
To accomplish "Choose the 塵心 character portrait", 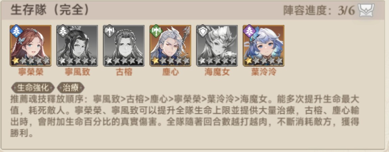I will (x=170, y=46).
